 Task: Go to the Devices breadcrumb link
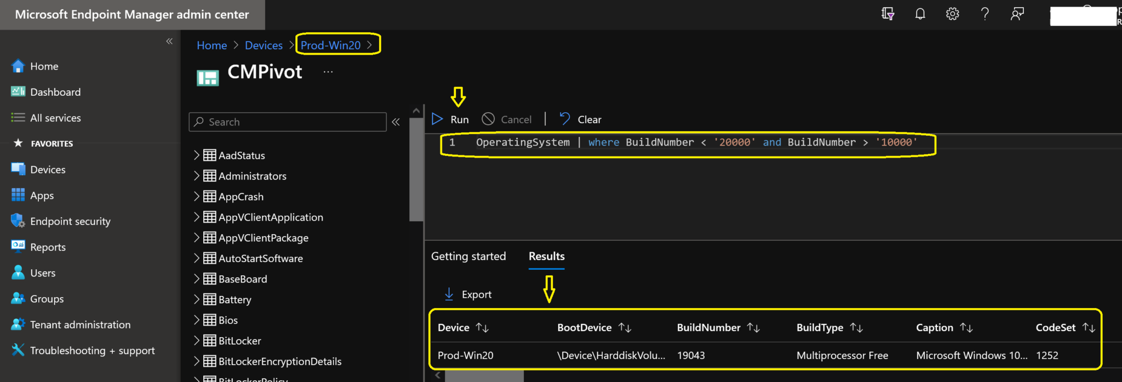264,45
